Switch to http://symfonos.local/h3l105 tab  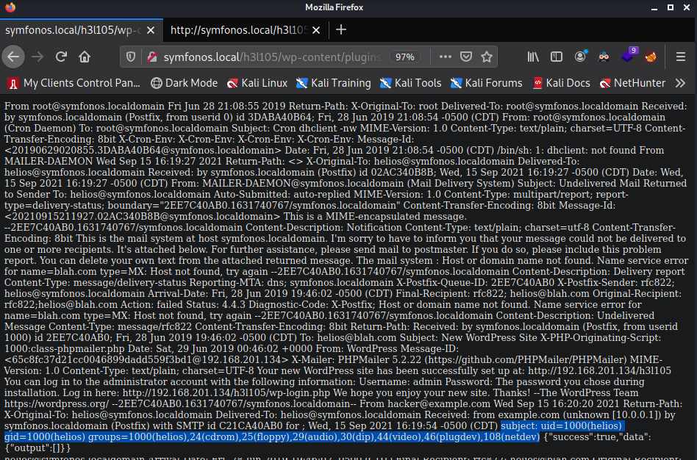239,30
